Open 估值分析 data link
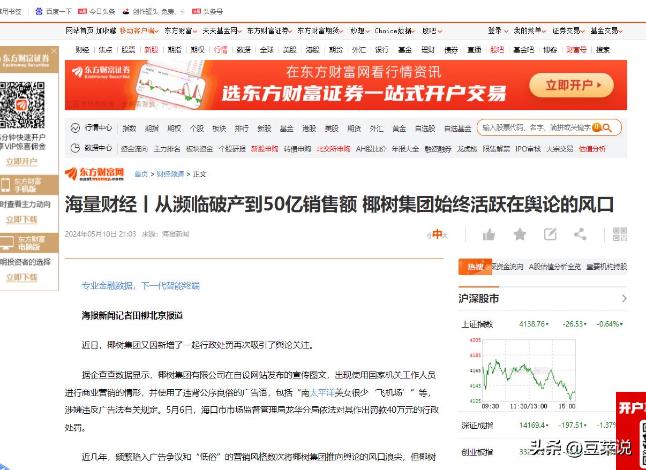This screenshot has width=646, height=470. point(592,149)
